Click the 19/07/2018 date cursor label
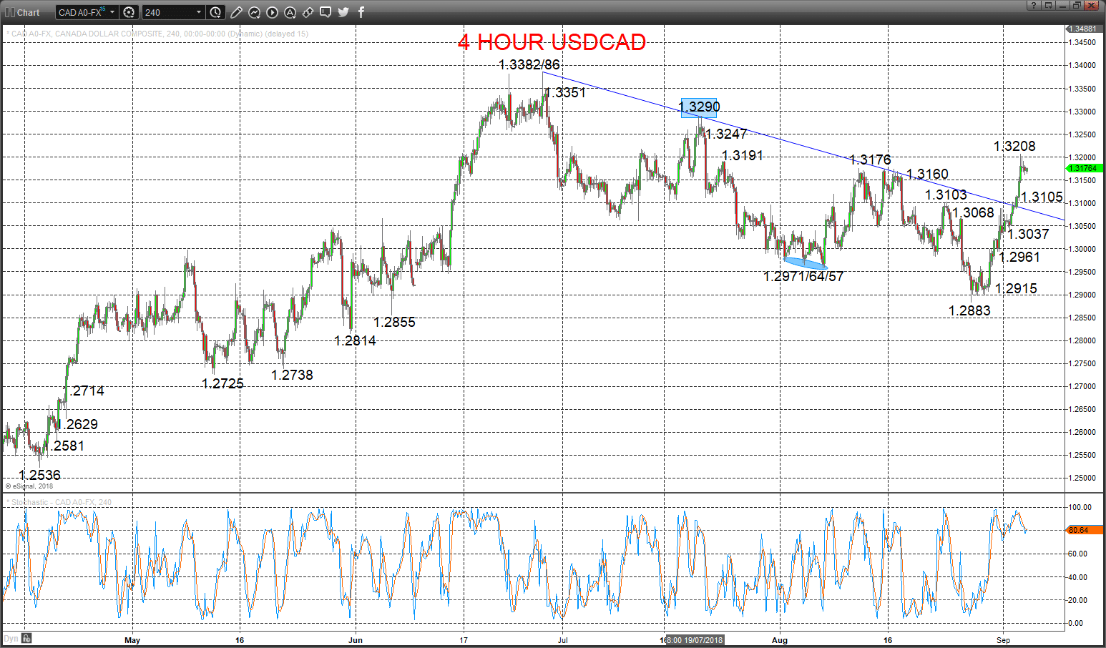 coord(695,640)
